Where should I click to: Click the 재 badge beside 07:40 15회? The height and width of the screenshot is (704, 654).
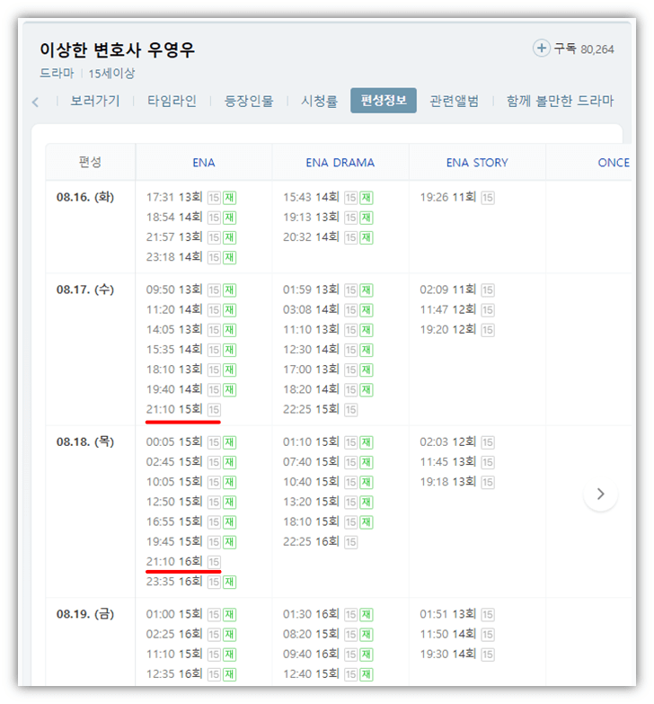pyautogui.click(x=367, y=462)
